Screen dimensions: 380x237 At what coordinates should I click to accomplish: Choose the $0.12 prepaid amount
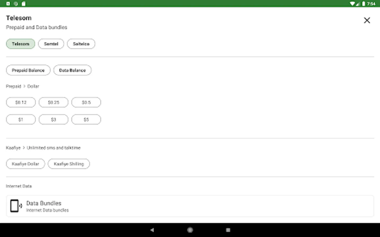click(21, 102)
